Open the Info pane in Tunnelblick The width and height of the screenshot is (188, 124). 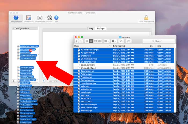[56, 19]
